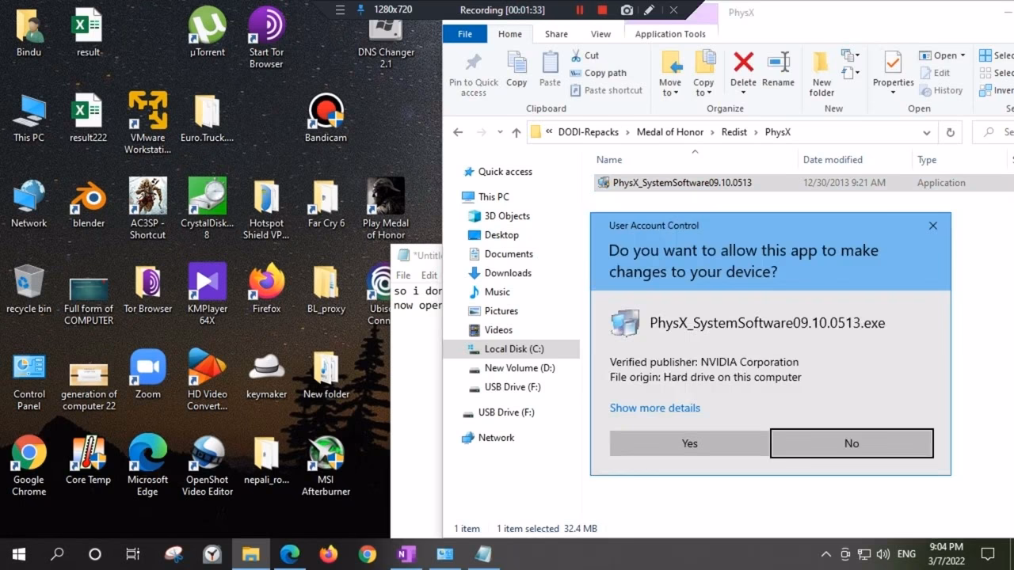The height and width of the screenshot is (570, 1014).
Task: Select the VMware Workstation desktop icon
Action: [x=148, y=122]
